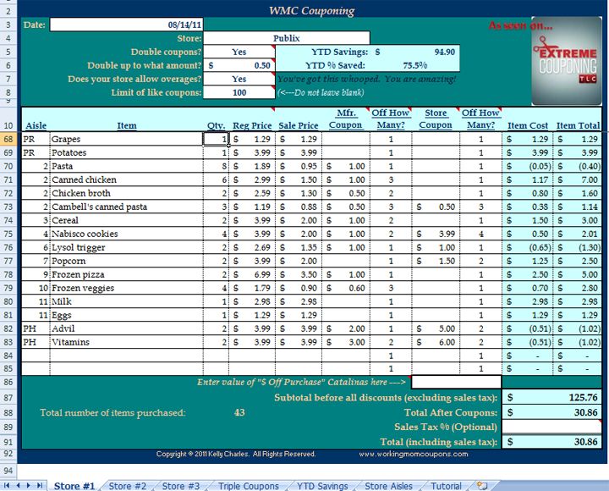Select the Eggs item cell
The image size is (609, 491).
coord(127,315)
